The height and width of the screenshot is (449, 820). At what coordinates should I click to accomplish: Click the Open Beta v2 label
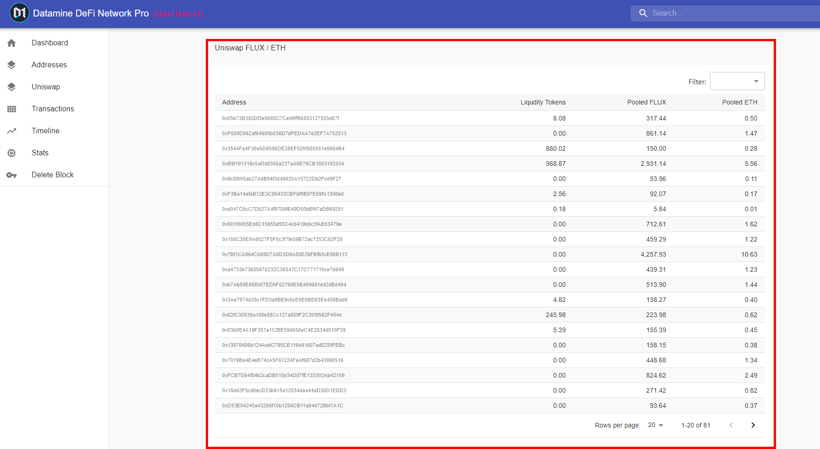click(178, 14)
